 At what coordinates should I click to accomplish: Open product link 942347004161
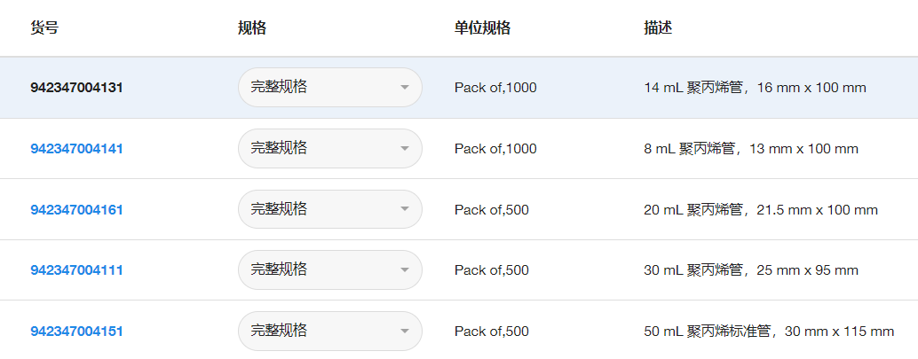coord(76,210)
